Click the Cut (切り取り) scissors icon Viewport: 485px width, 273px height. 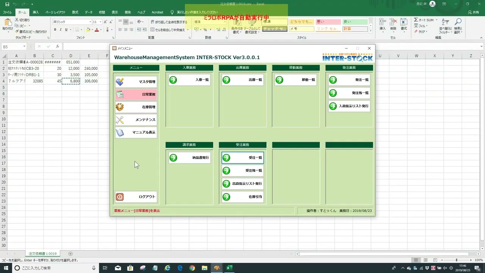point(17,20)
